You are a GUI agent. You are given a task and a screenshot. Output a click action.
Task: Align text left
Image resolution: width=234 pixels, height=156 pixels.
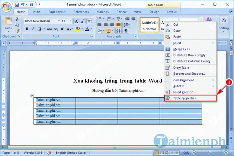[x=99, y=25]
